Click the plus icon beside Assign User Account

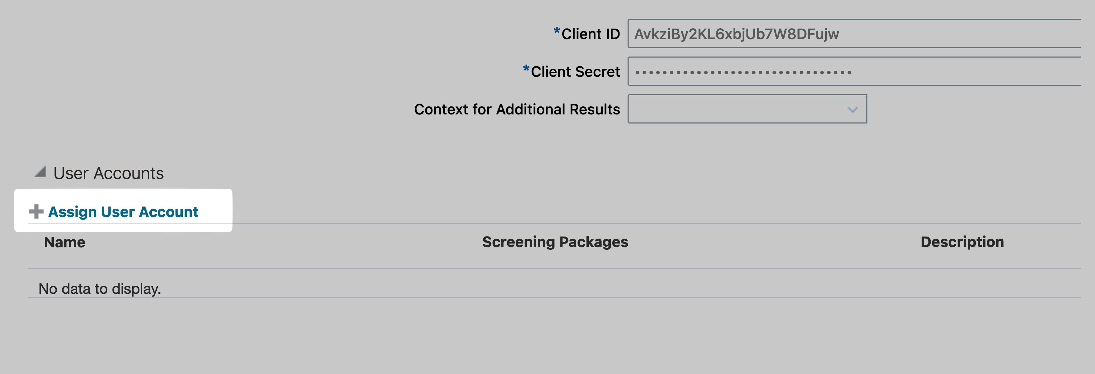pyautogui.click(x=36, y=211)
